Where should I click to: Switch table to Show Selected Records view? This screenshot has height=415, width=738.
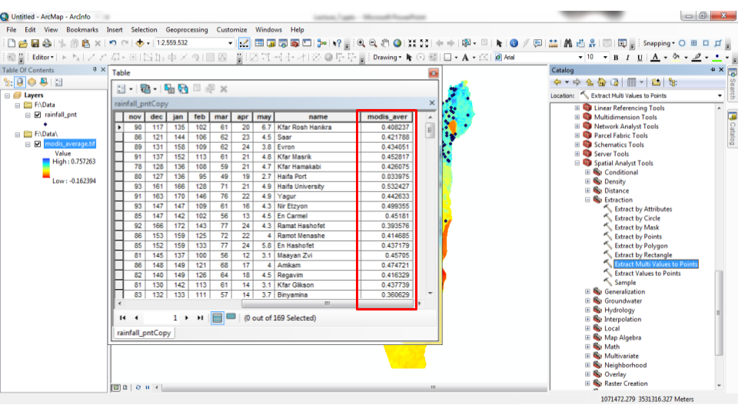(231, 317)
